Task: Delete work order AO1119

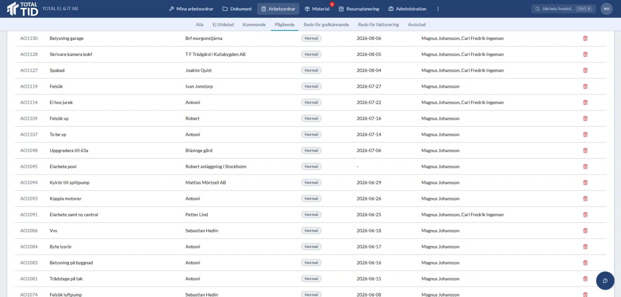Action: (585, 87)
